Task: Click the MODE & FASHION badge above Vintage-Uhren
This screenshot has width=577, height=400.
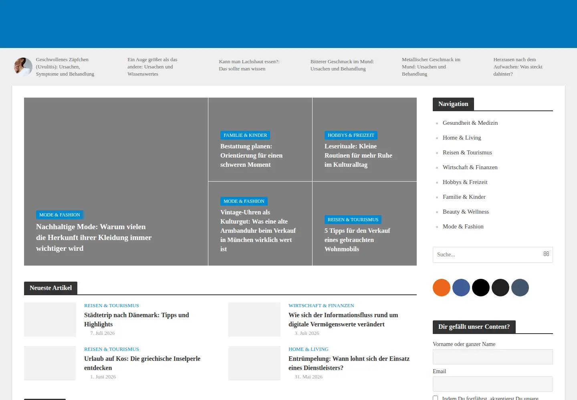Action: pos(244,201)
